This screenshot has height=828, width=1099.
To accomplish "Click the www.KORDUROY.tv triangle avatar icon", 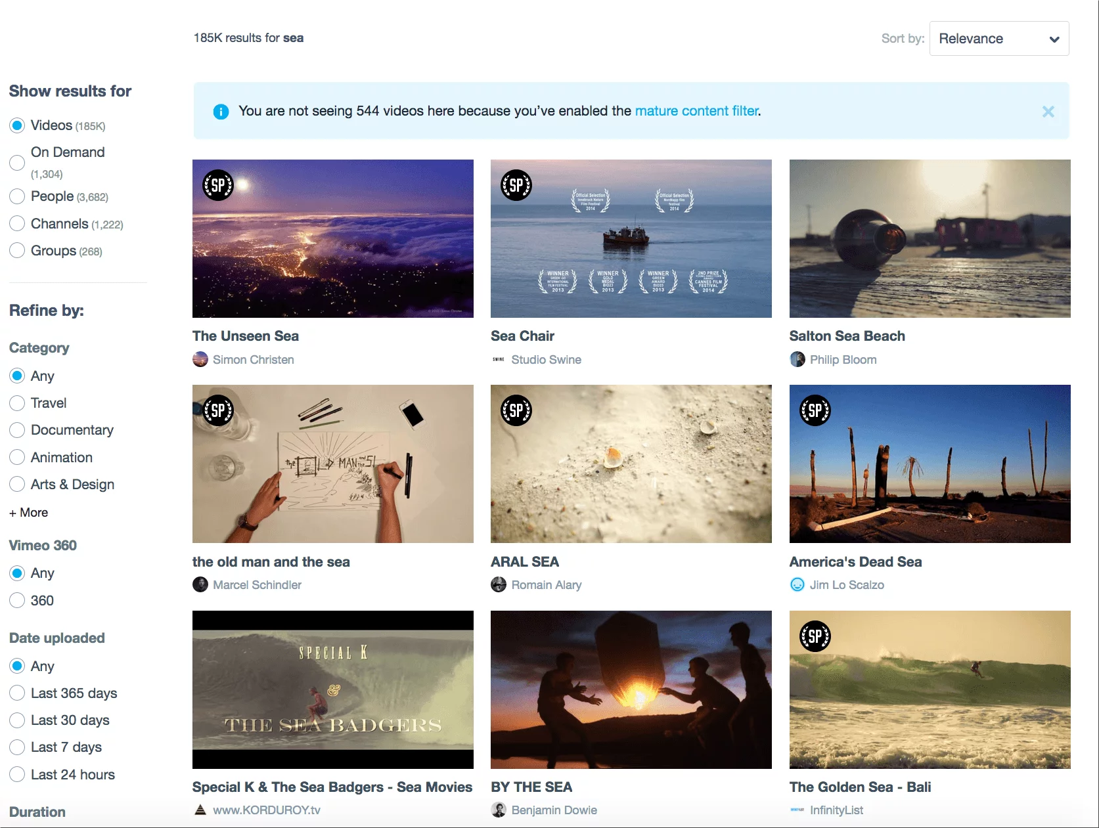I will click(x=200, y=810).
